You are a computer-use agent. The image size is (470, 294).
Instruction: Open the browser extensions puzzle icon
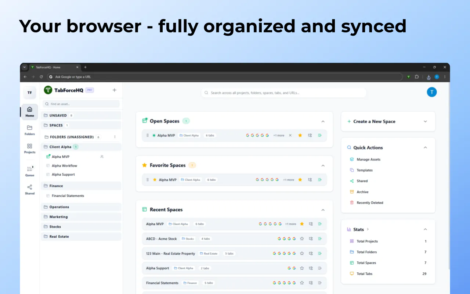click(x=417, y=77)
